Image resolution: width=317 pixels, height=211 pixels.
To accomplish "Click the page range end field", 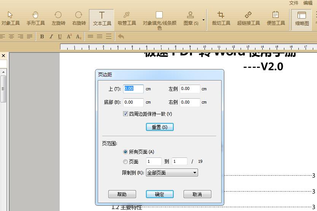I will [179, 161].
